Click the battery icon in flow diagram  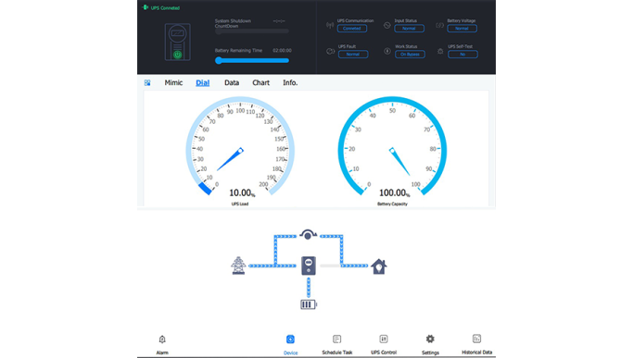tap(309, 304)
